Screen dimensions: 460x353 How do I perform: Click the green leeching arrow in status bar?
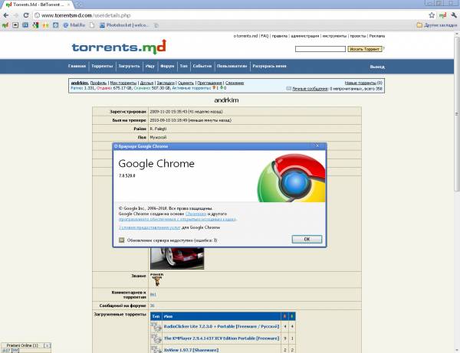coord(222,87)
